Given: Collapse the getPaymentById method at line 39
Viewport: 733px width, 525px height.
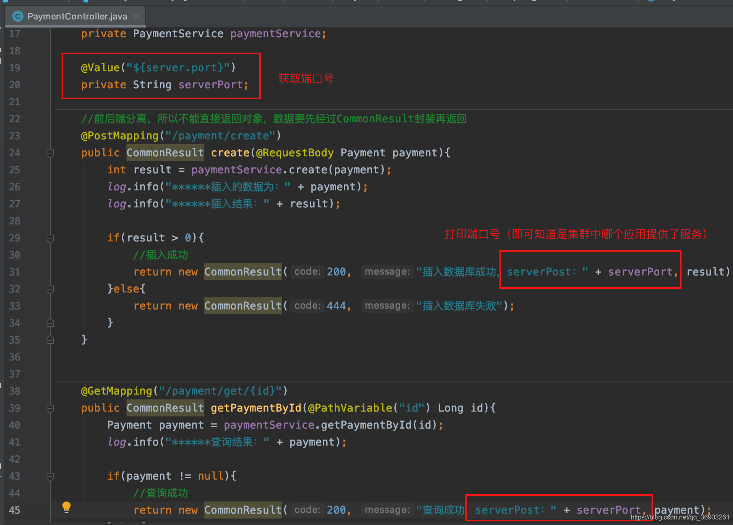Looking at the screenshot, I should (x=50, y=408).
